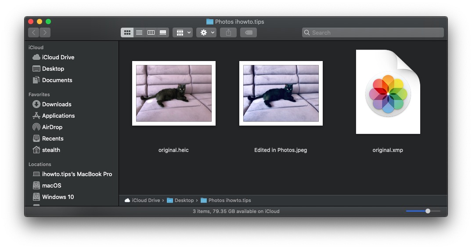Click the Search field
The image size is (472, 249).
point(373,32)
